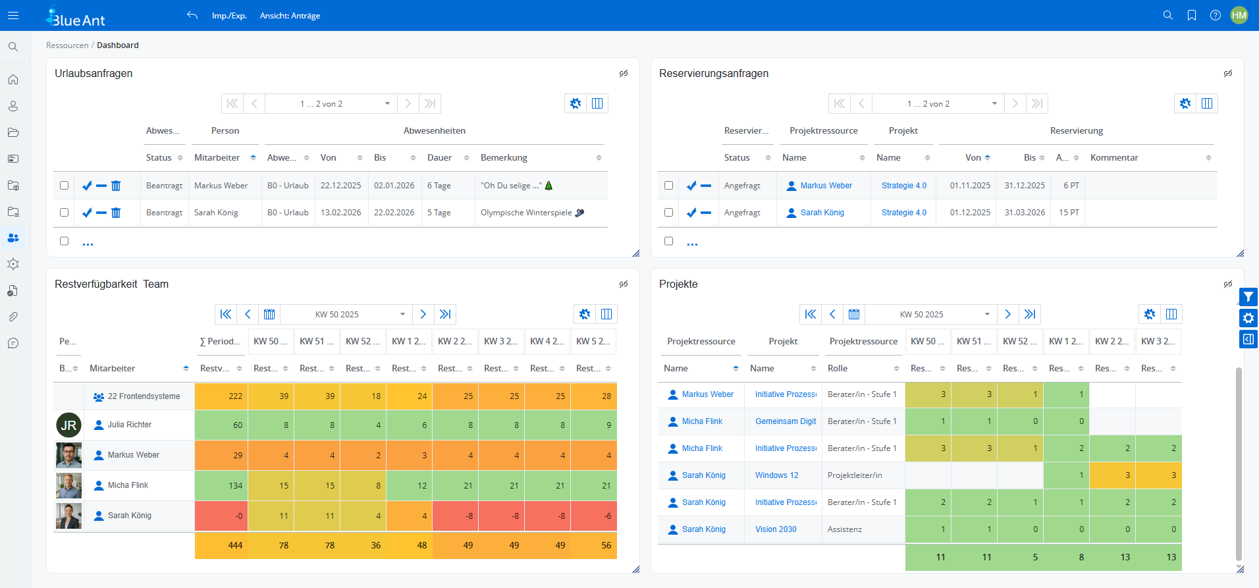1259x588 pixels.
Task: Open the Ansicht: Anträge menu
Action: (x=290, y=16)
